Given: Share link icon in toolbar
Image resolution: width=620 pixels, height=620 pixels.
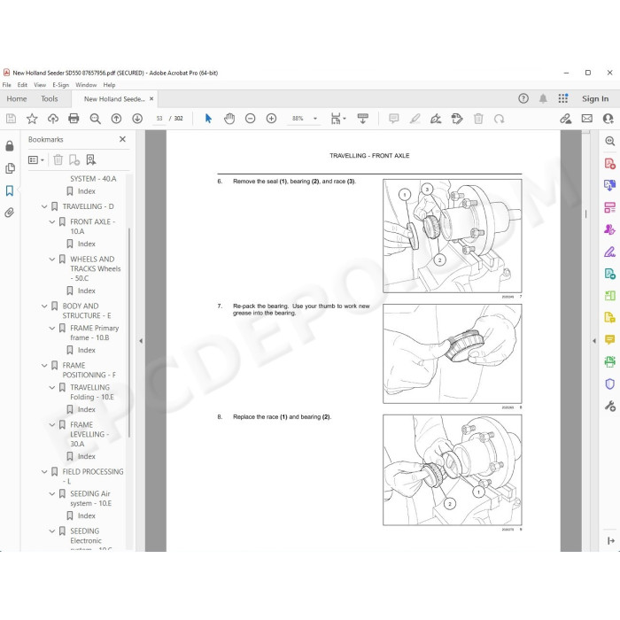Looking at the screenshot, I should coord(566,119).
